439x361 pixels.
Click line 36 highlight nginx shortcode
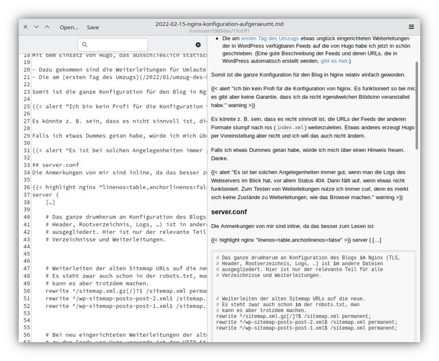(x=119, y=187)
